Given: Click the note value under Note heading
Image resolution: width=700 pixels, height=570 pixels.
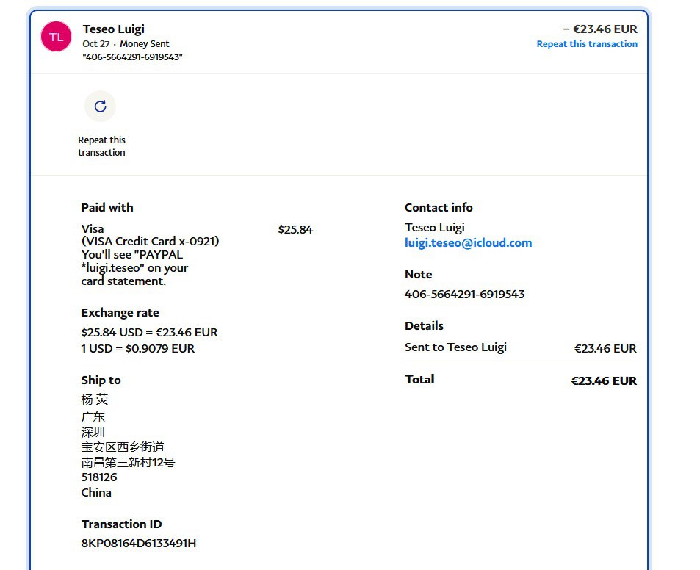Looking at the screenshot, I should [464, 295].
